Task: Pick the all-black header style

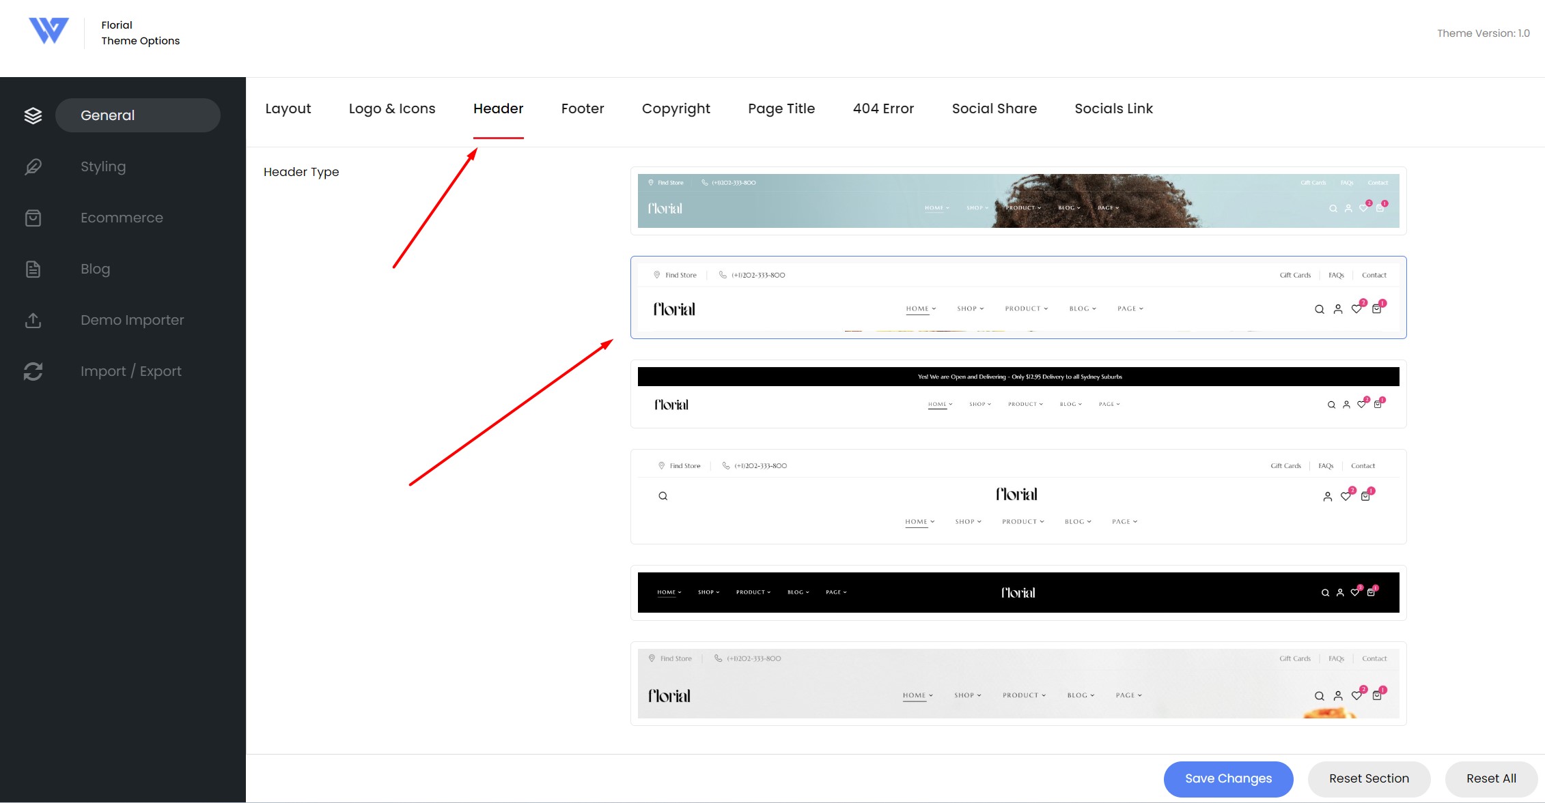Action: pos(1018,592)
